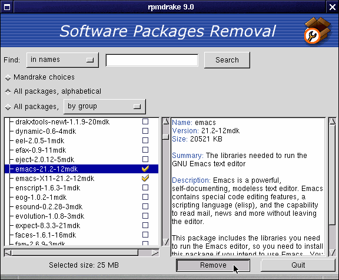
Task: Open the 'in names' find dropdown
Action: click(62, 60)
